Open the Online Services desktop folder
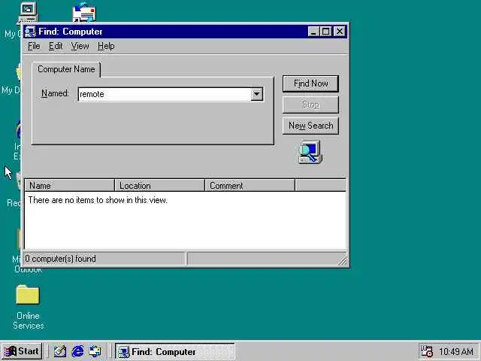 (28, 295)
